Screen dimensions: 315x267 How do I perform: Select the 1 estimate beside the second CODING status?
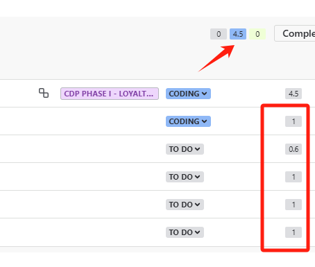293,121
